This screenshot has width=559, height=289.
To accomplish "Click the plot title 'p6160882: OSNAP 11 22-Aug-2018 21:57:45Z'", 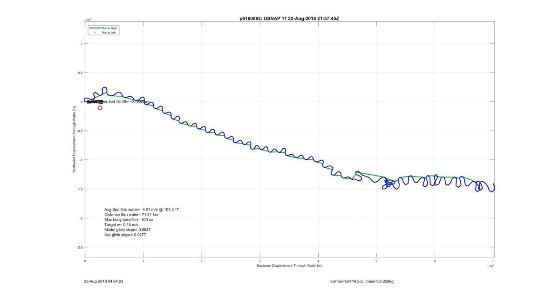I will [289, 18].
